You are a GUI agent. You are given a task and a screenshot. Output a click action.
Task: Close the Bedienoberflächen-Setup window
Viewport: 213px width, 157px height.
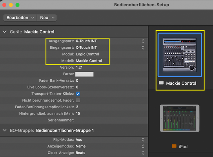[x=4, y=5]
